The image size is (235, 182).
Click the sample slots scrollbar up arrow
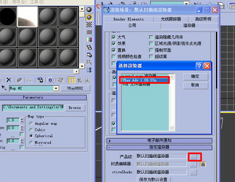tap(82, 9)
